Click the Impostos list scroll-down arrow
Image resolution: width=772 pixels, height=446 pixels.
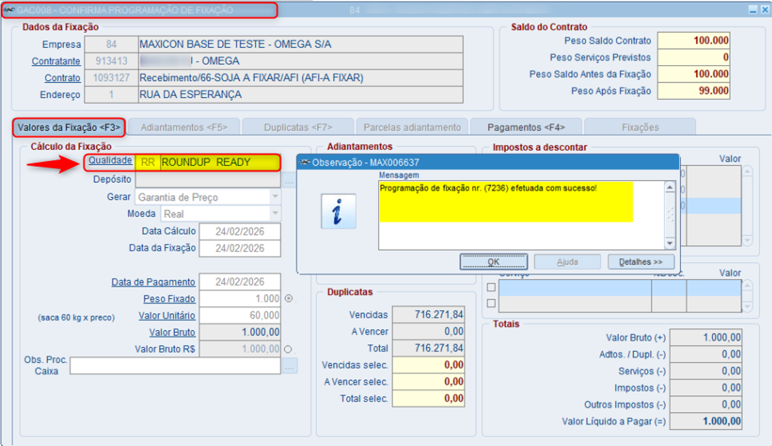[x=748, y=241]
